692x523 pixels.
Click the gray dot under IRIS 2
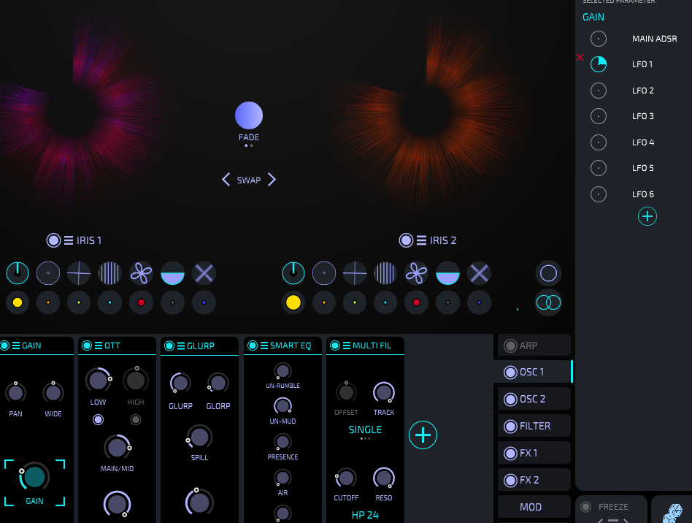pos(448,302)
